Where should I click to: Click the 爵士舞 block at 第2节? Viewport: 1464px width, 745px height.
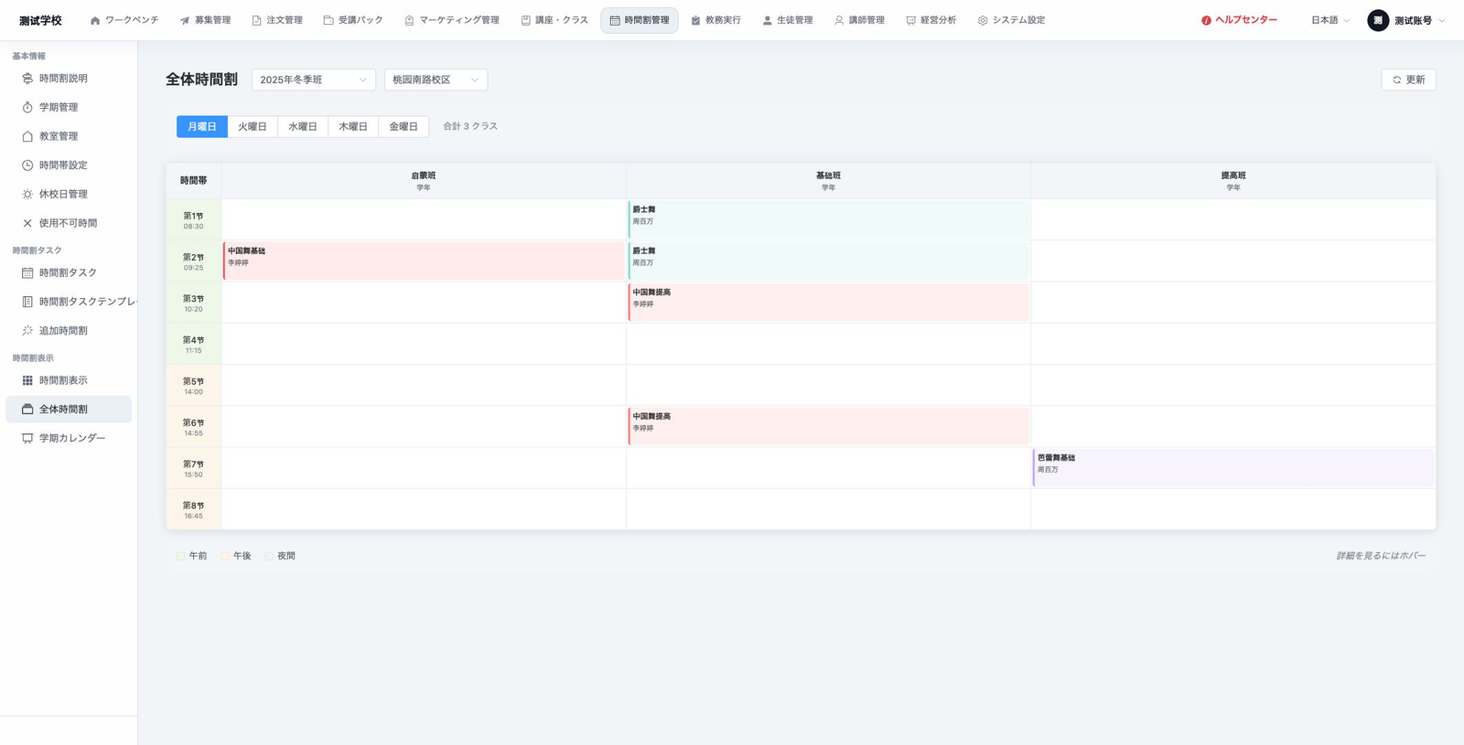coord(829,261)
